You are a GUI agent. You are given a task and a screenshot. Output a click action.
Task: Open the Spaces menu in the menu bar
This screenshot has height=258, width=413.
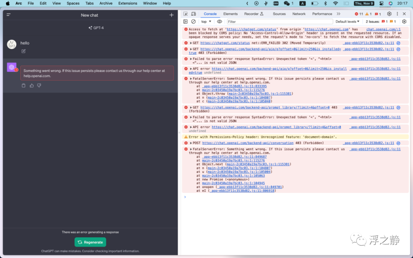point(73,3)
